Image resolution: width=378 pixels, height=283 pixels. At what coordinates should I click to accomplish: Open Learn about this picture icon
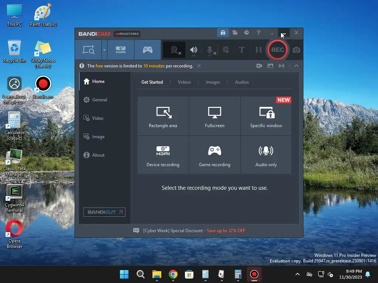click(x=14, y=90)
